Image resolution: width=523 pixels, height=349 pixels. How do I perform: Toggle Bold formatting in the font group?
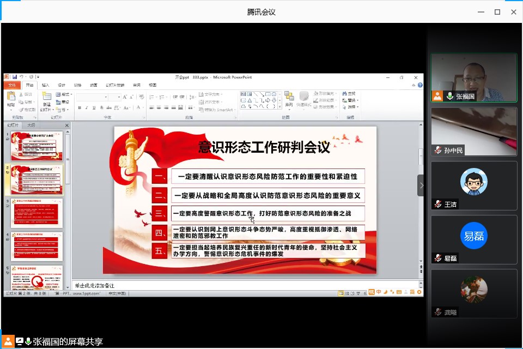click(x=80, y=107)
